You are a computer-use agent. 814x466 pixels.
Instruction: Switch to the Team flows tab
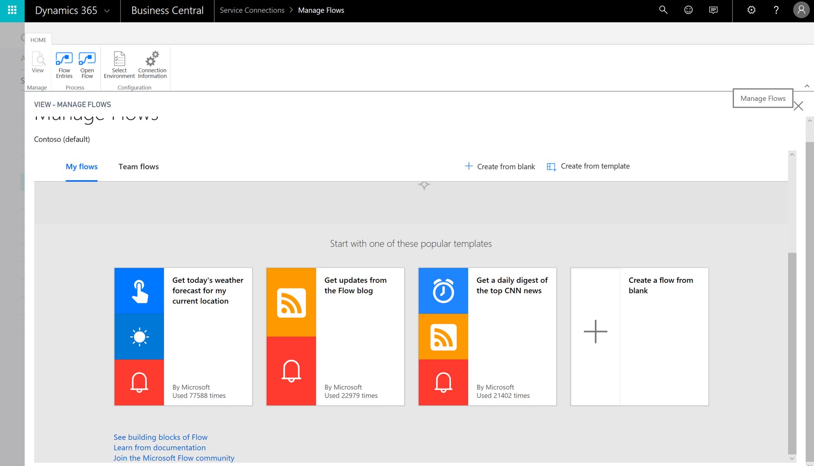coord(139,167)
